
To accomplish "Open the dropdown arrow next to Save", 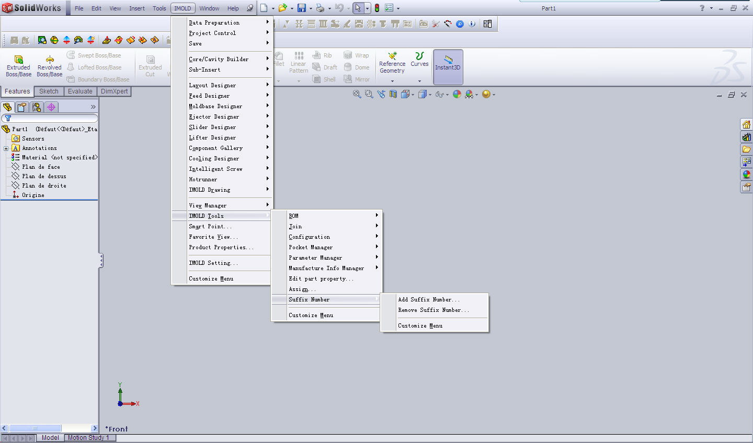I will point(311,8).
